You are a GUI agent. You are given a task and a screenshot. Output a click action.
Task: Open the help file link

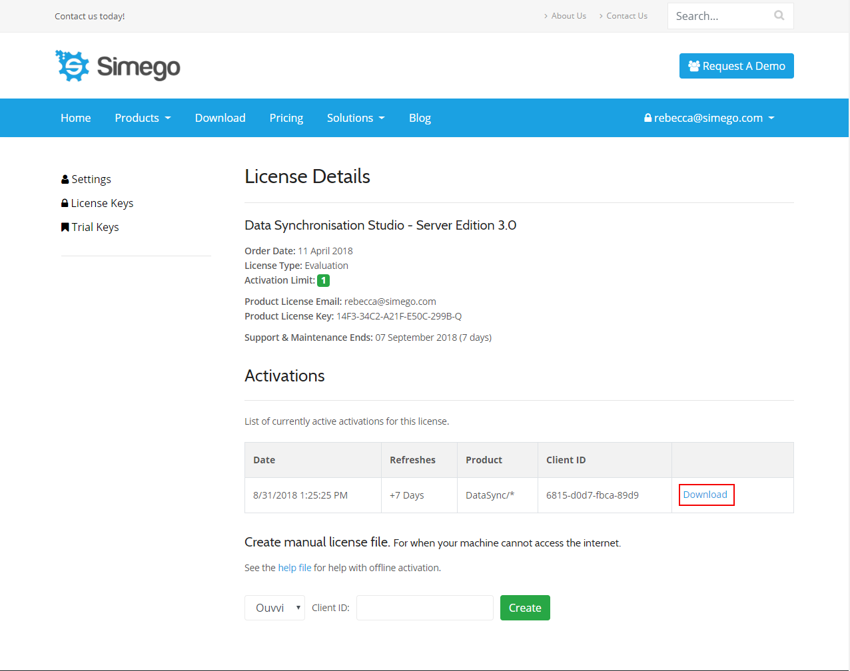[294, 568]
